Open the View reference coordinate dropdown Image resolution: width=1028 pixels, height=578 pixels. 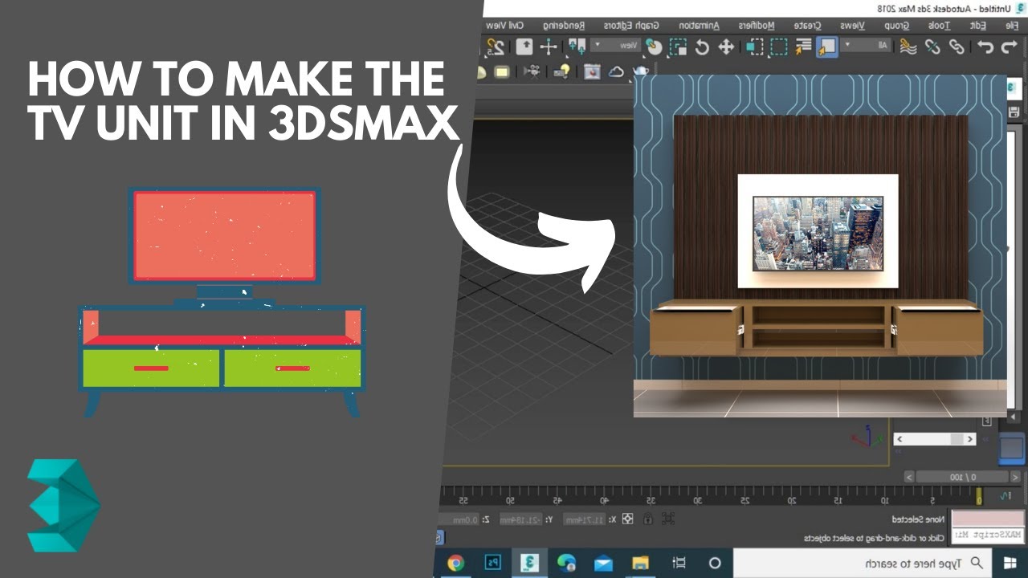pos(617,46)
